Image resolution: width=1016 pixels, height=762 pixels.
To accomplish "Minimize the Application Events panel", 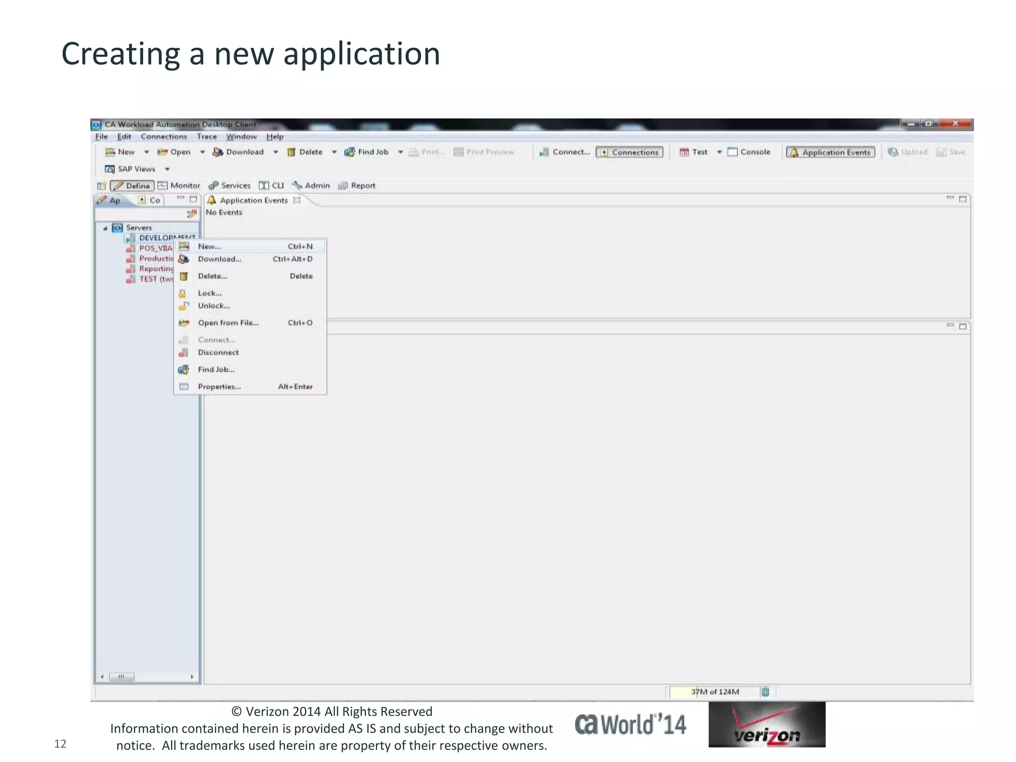I will tap(950, 198).
